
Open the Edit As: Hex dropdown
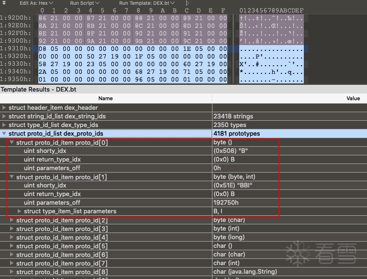click(36, 3)
